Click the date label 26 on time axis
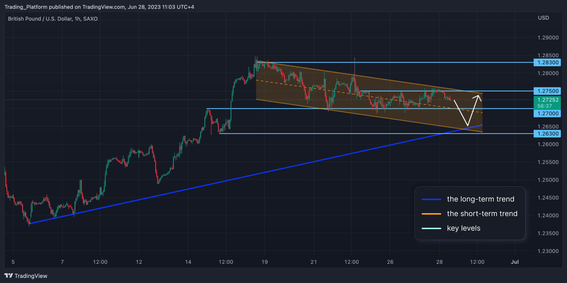 coord(390,262)
